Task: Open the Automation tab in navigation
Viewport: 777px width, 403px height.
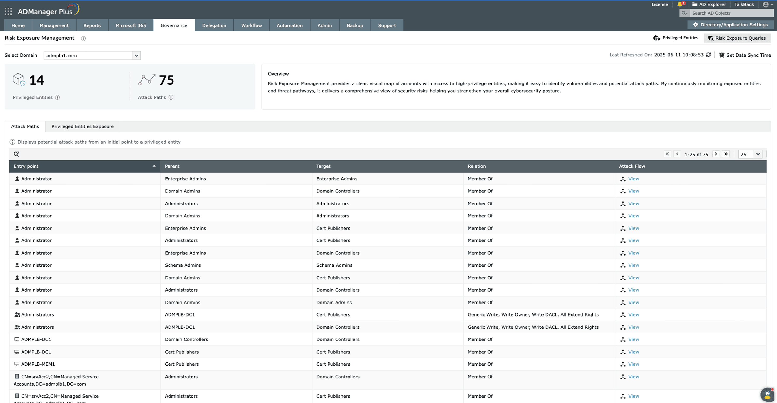Action: pos(289,25)
